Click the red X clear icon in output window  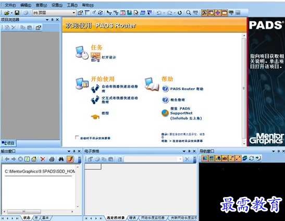43,159
